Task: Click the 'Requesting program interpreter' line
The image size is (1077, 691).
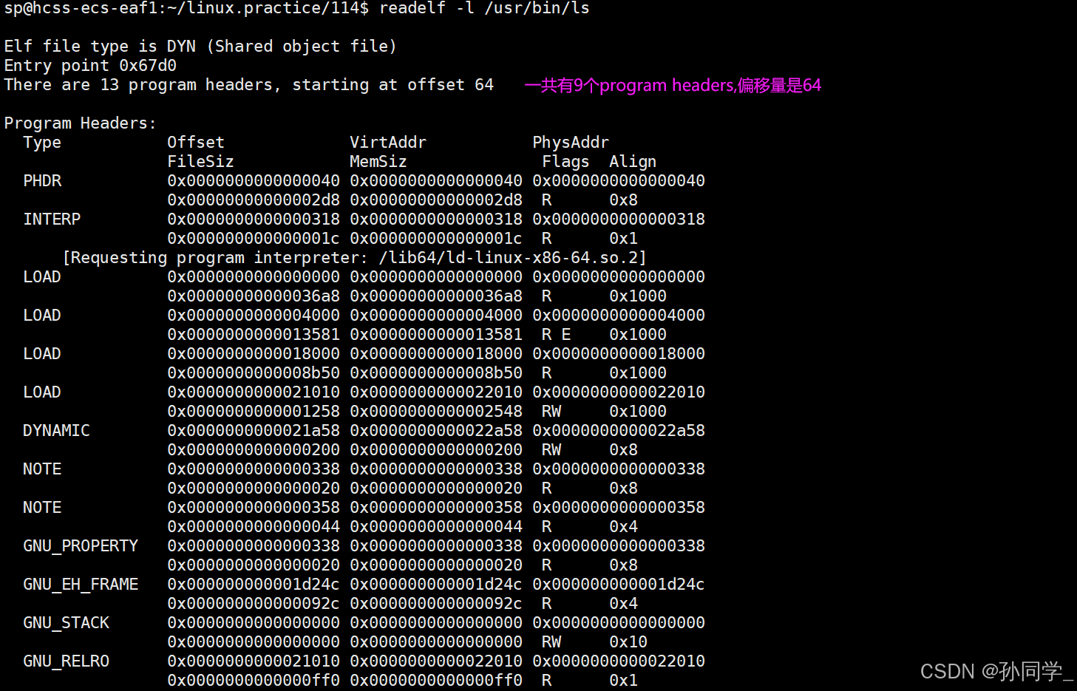Action: tap(355, 258)
